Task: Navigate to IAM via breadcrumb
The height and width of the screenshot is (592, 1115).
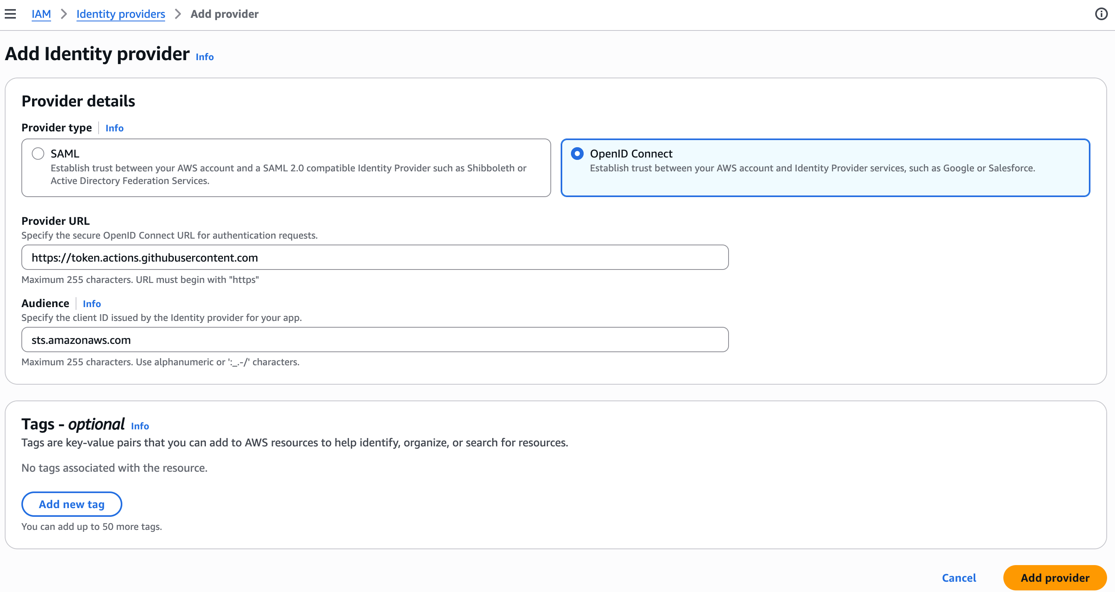Action: coord(41,14)
